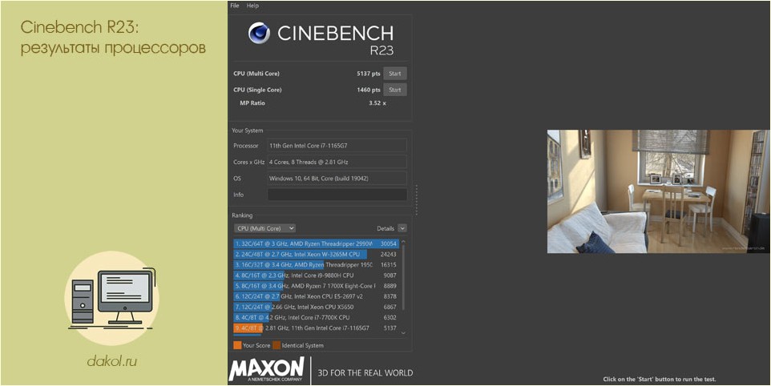Image resolution: width=771 pixels, height=386 pixels.
Task: Click the MAXON logo
Action: pos(267,369)
